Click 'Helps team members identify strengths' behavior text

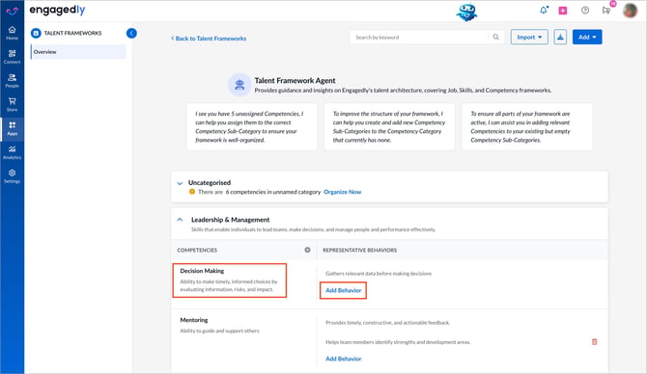pyautogui.click(x=398, y=342)
